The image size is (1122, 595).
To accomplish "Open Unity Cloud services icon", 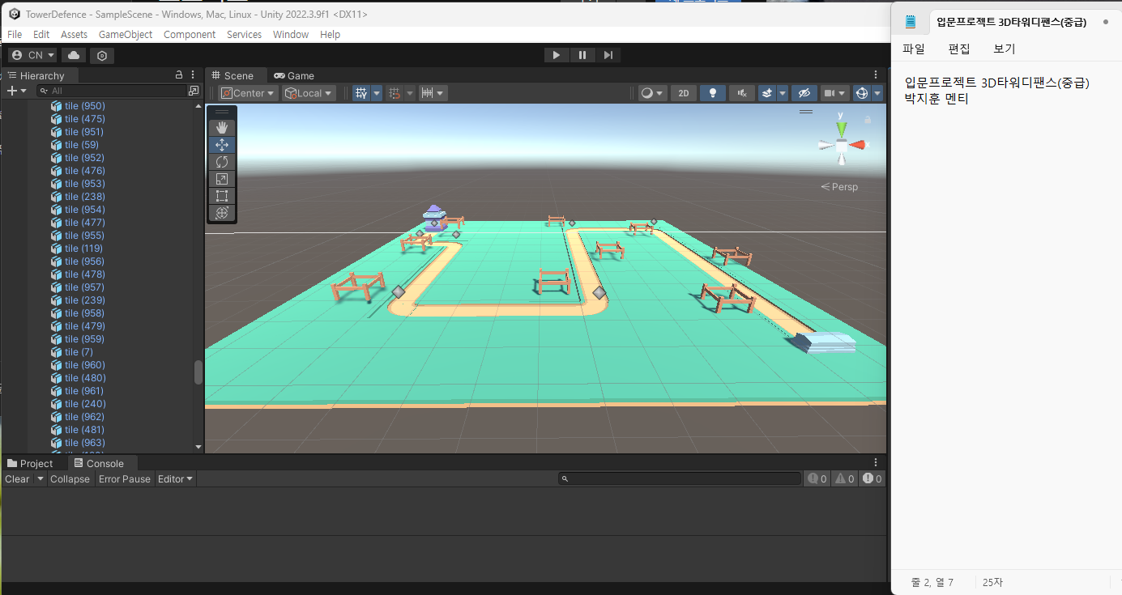I will [x=74, y=55].
